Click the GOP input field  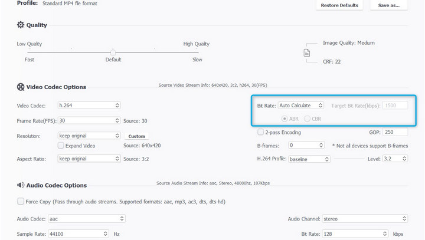(x=395, y=132)
